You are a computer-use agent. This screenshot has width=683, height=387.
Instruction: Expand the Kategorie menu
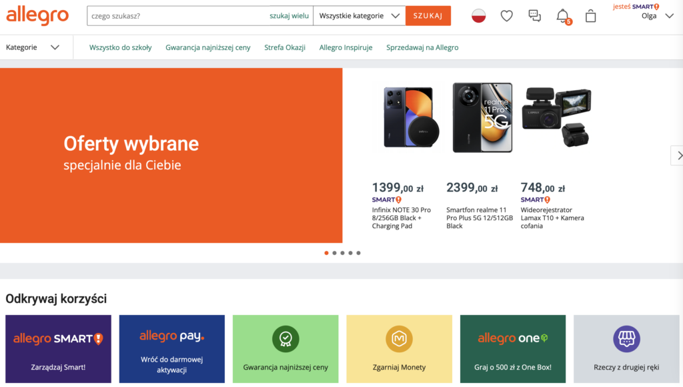click(x=33, y=47)
